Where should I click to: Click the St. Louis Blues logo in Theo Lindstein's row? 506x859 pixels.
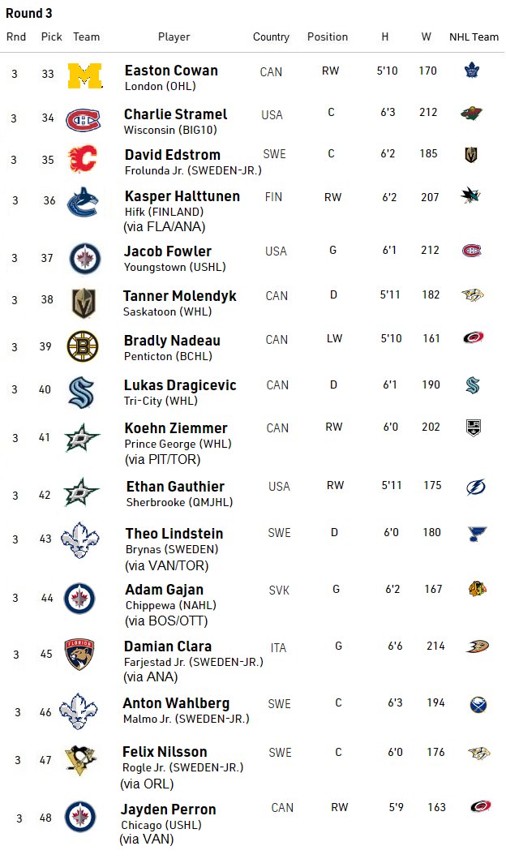pos(477,534)
